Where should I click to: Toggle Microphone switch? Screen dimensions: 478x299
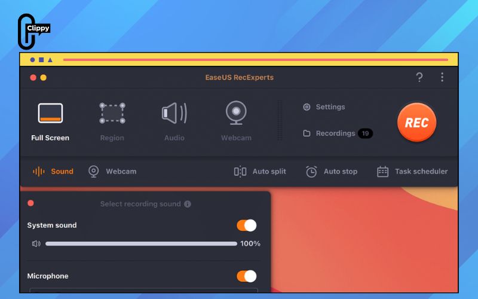[x=247, y=276]
